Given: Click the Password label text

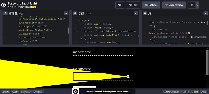Looking at the screenshot, I should pyautogui.click(x=82, y=69).
